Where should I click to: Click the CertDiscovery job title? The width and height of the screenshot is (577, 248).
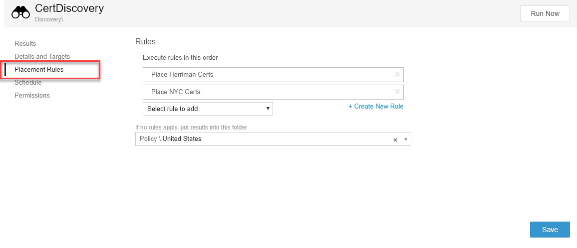pyautogui.click(x=69, y=8)
